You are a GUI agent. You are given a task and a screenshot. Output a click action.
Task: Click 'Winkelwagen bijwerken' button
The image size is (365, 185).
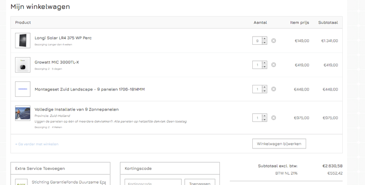(279, 144)
